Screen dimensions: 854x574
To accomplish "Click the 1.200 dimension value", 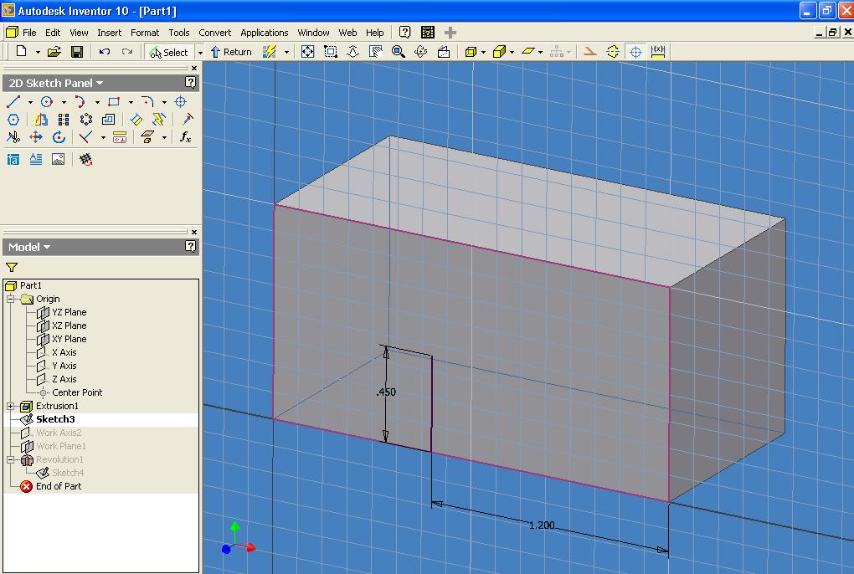I will coord(542,525).
